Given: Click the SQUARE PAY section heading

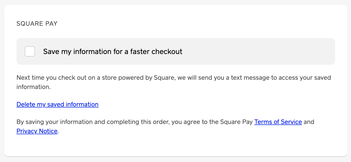Looking at the screenshot, I should pyautogui.click(x=37, y=24).
